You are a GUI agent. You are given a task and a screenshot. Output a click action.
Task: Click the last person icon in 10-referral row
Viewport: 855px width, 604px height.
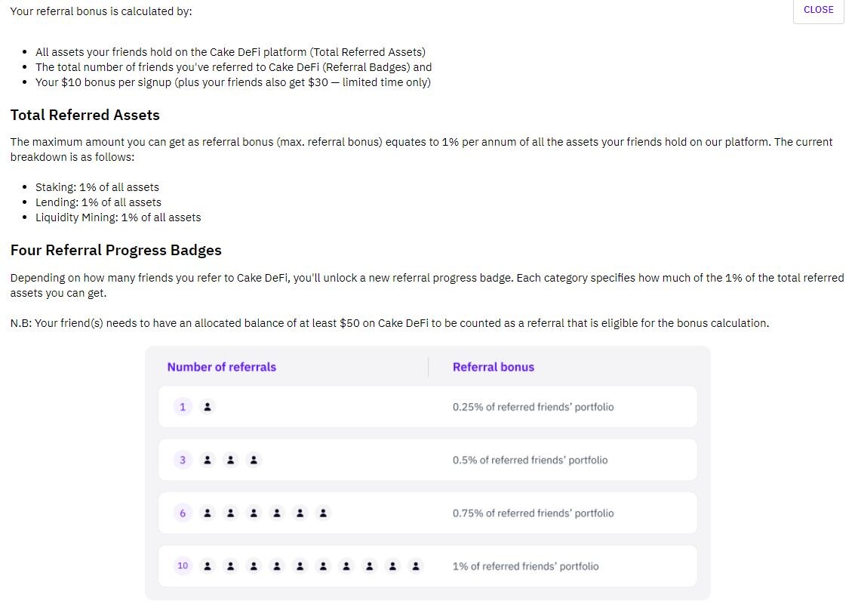(x=416, y=566)
